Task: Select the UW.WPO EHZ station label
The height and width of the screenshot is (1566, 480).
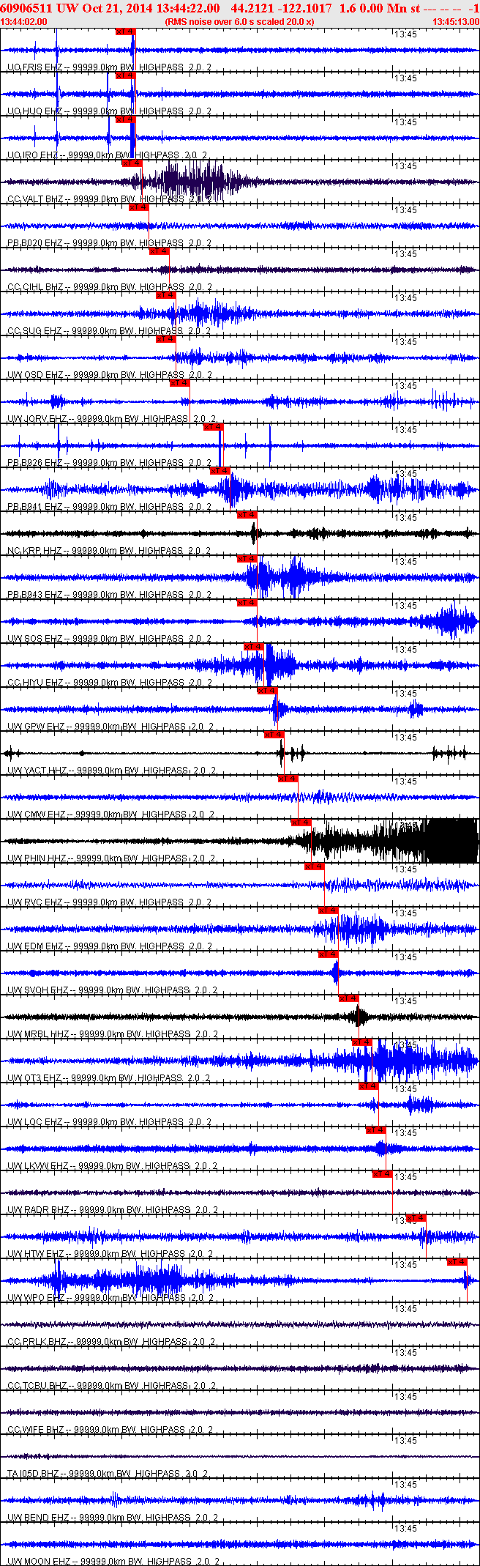Action: tap(109, 1298)
